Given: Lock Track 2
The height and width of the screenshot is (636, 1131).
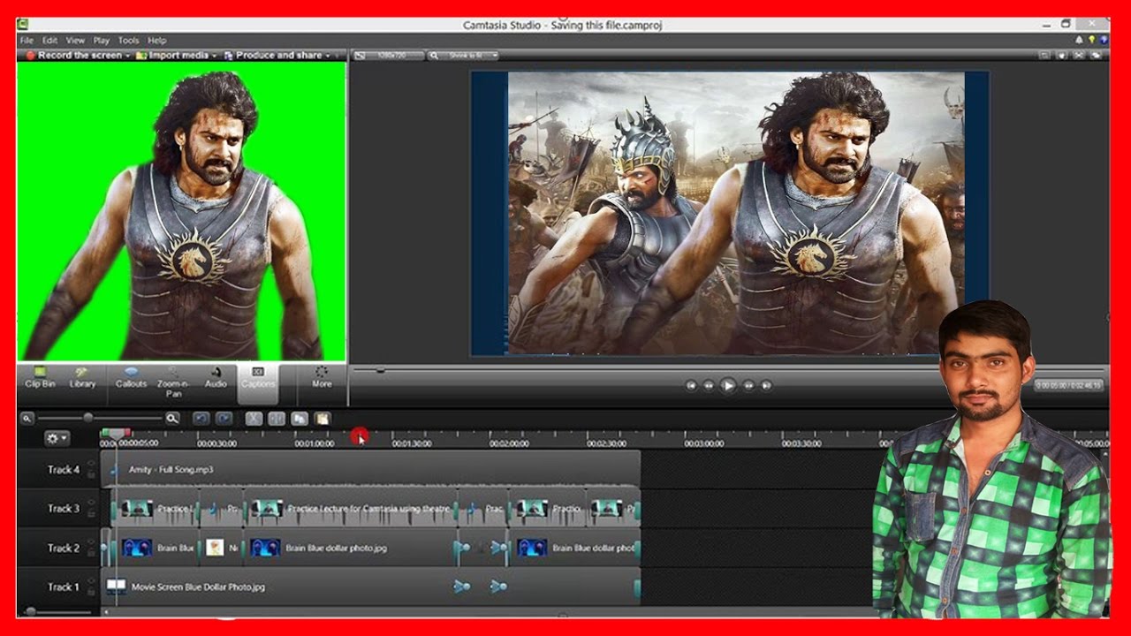Looking at the screenshot, I should (x=90, y=554).
